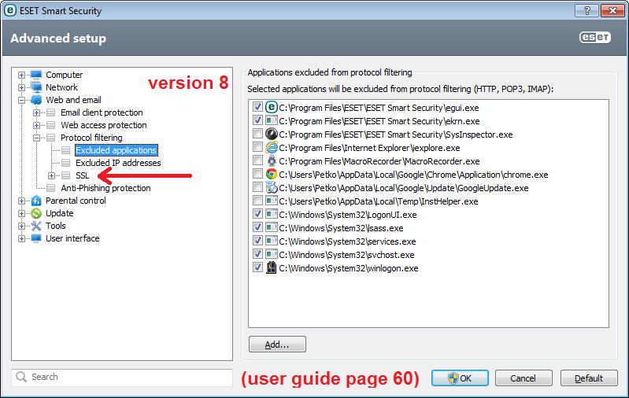Click the Internet Explorer icon in list
The width and height of the screenshot is (629, 398).
point(272,147)
